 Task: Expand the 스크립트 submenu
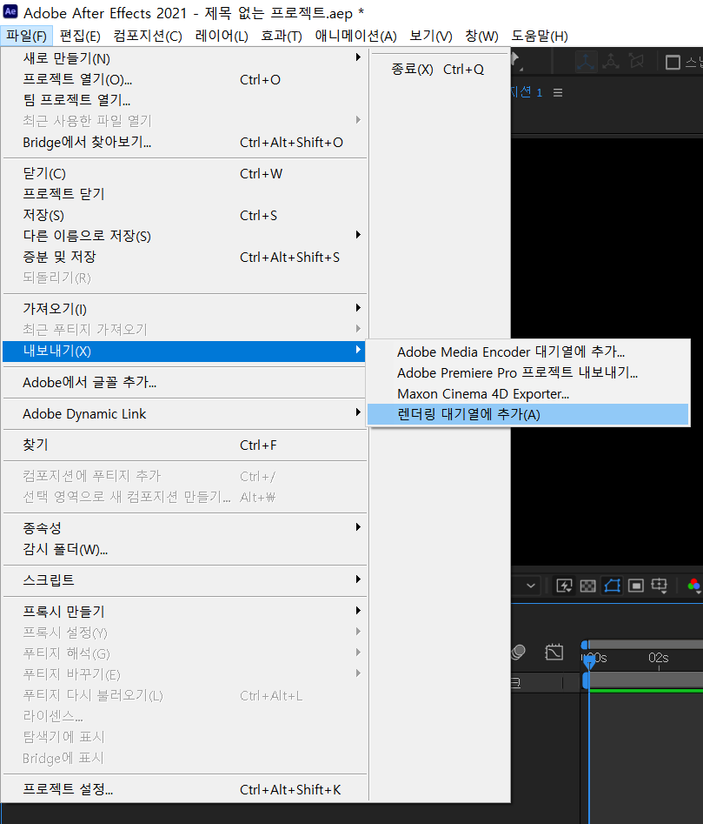click(358, 579)
